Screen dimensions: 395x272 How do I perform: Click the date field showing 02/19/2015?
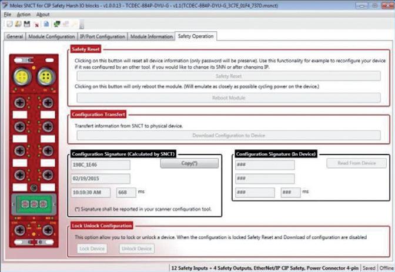101,179
